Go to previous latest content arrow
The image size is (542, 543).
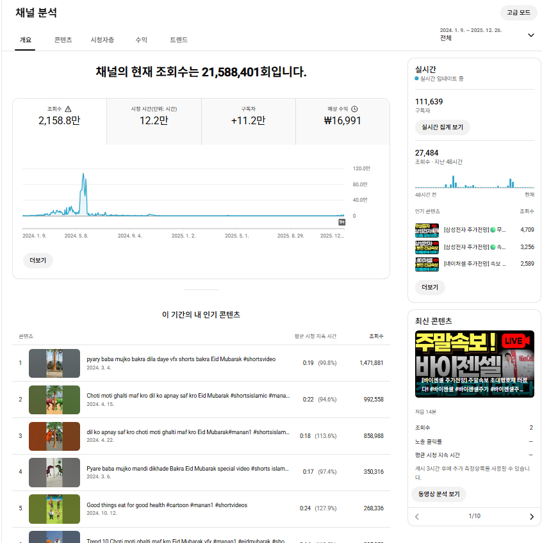pos(417,517)
